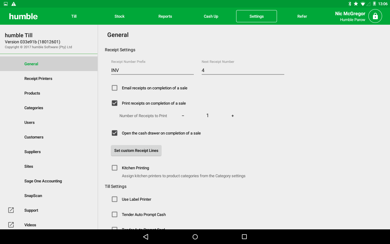Open the Refer tab
This screenshot has width=390, height=244.
[302, 16]
